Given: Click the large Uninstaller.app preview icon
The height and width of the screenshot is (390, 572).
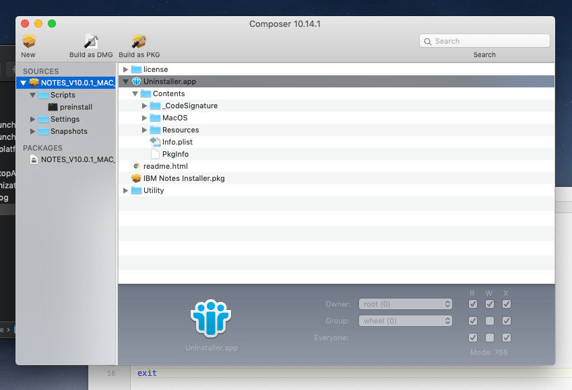Looking at the screenshot, I should (x=211, y=318).
